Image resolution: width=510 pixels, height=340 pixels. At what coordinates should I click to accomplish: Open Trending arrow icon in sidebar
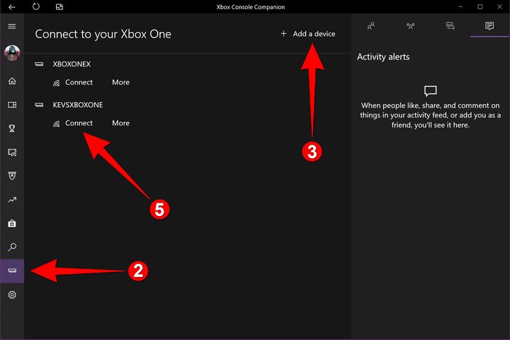pos(12,200)
